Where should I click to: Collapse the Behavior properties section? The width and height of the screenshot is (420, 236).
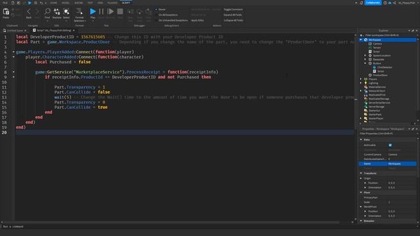[x=361, y=221]
